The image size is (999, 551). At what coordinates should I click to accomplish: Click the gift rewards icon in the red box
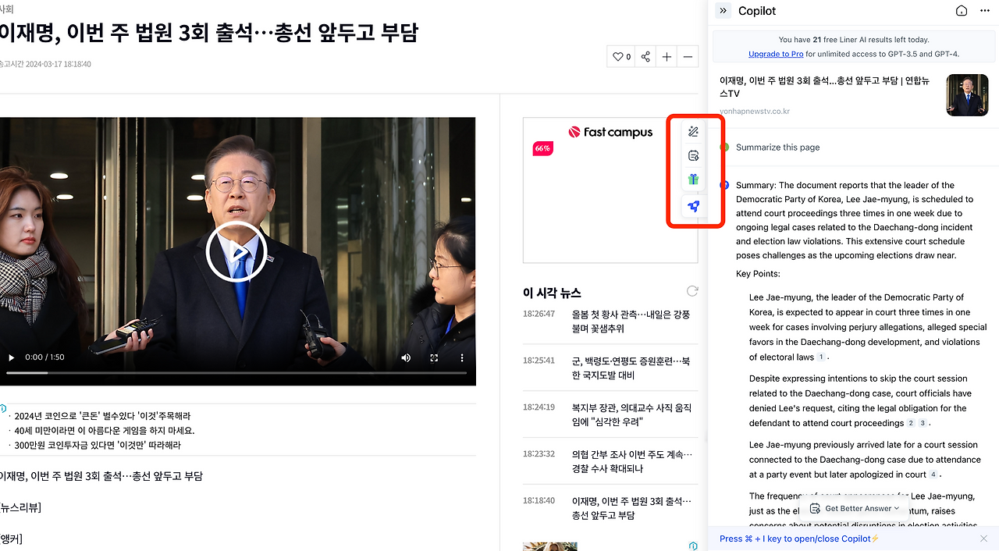pos(693,178)
